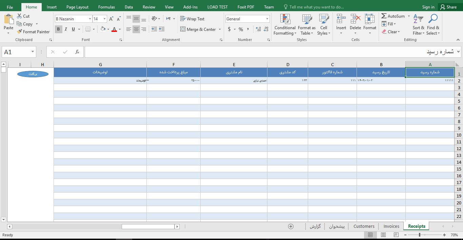The width and height of the screenshot is (463, 240).
Task: Click the Fill Color paint bucket
Action: click(103, 29)
